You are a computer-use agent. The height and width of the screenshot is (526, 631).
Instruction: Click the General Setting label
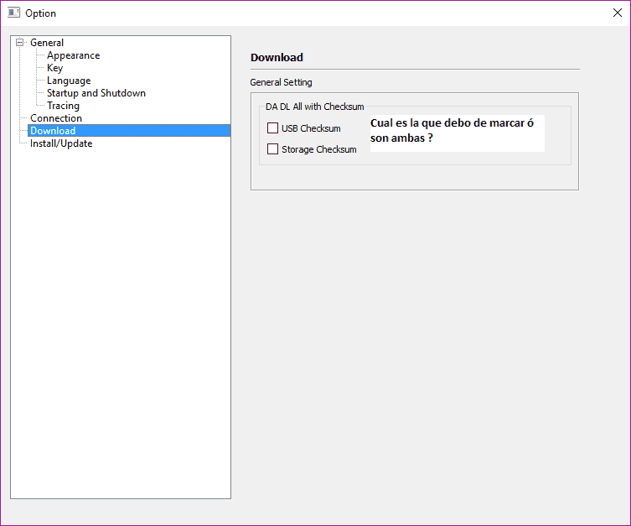(281, 82)
